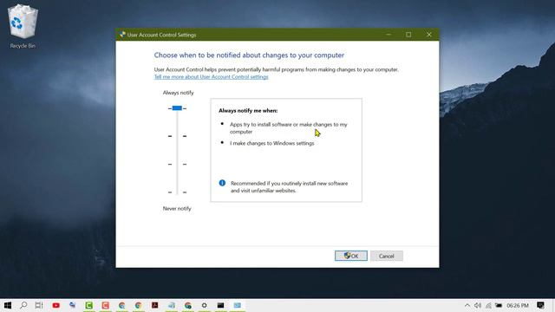
Task: Confirm settings with the OK button
Action: click(350, 256)
